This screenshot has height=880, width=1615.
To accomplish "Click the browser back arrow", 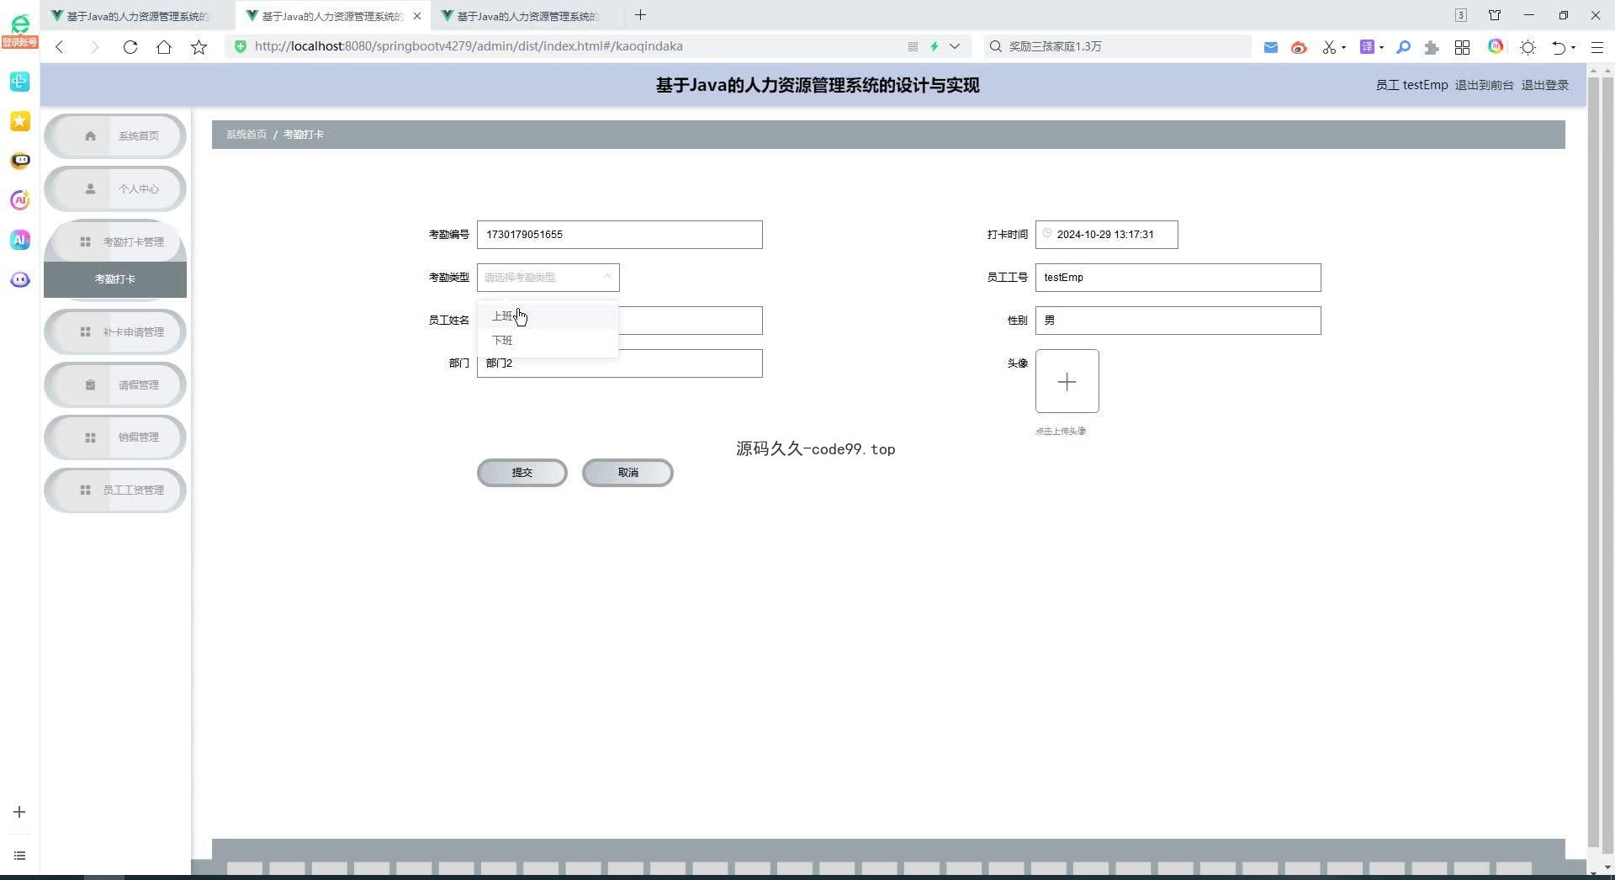I will (x=60, y=47).
